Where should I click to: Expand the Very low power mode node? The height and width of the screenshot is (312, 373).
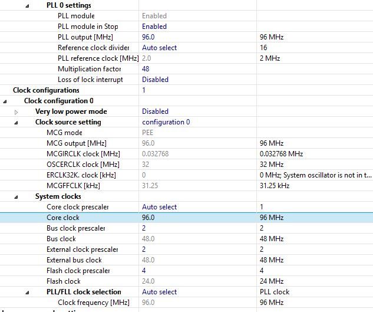tap(16, 111)
